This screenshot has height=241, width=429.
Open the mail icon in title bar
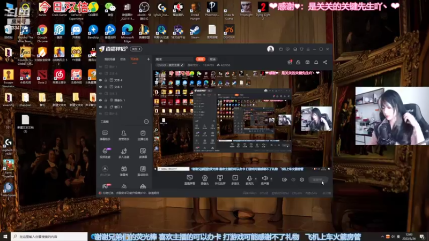281,49
